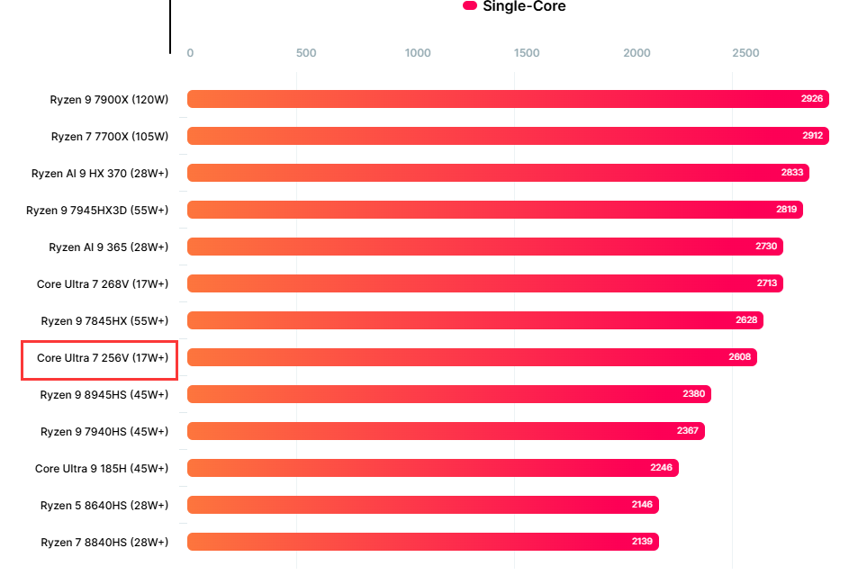Click the Ryzen 7 7700X (105W) bar
Image resolution: width=849 pixels, height=584 pixels.
508,136
